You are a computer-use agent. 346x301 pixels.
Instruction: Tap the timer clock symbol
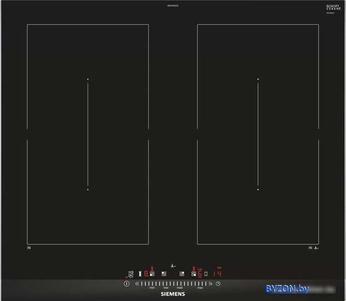point(218,283)
